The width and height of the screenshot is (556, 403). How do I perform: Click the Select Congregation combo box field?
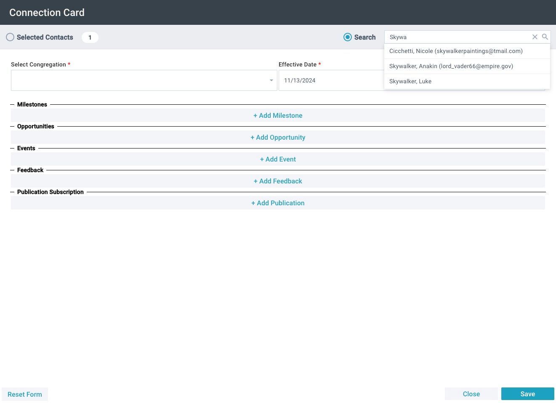144,80
